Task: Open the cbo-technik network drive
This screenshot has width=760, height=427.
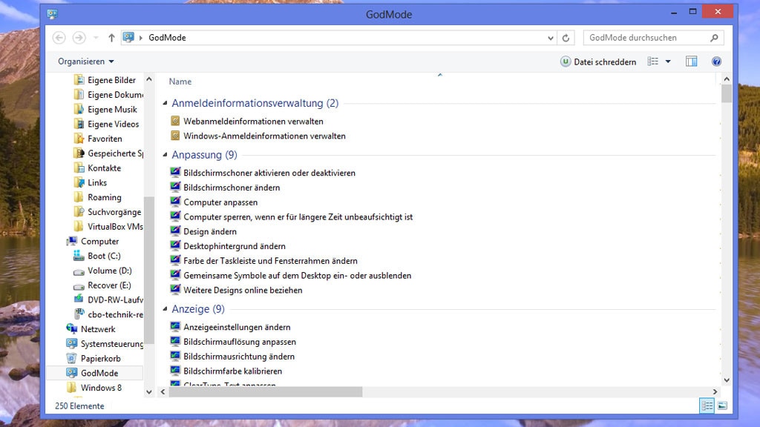Action: pos(108,314)
